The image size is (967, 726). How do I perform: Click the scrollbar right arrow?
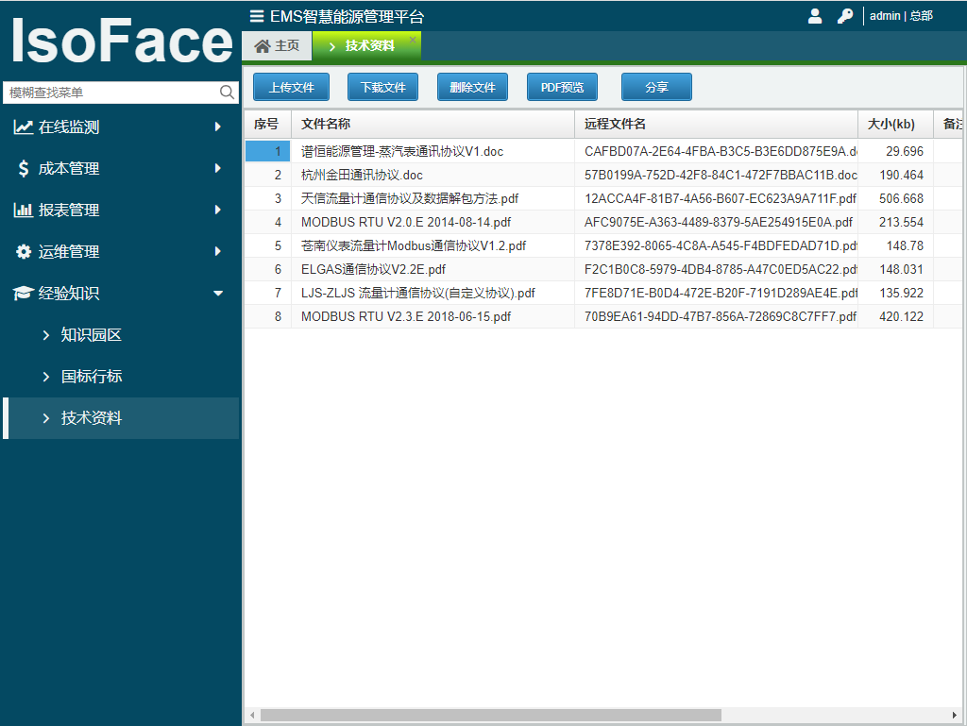click(955, 715)
